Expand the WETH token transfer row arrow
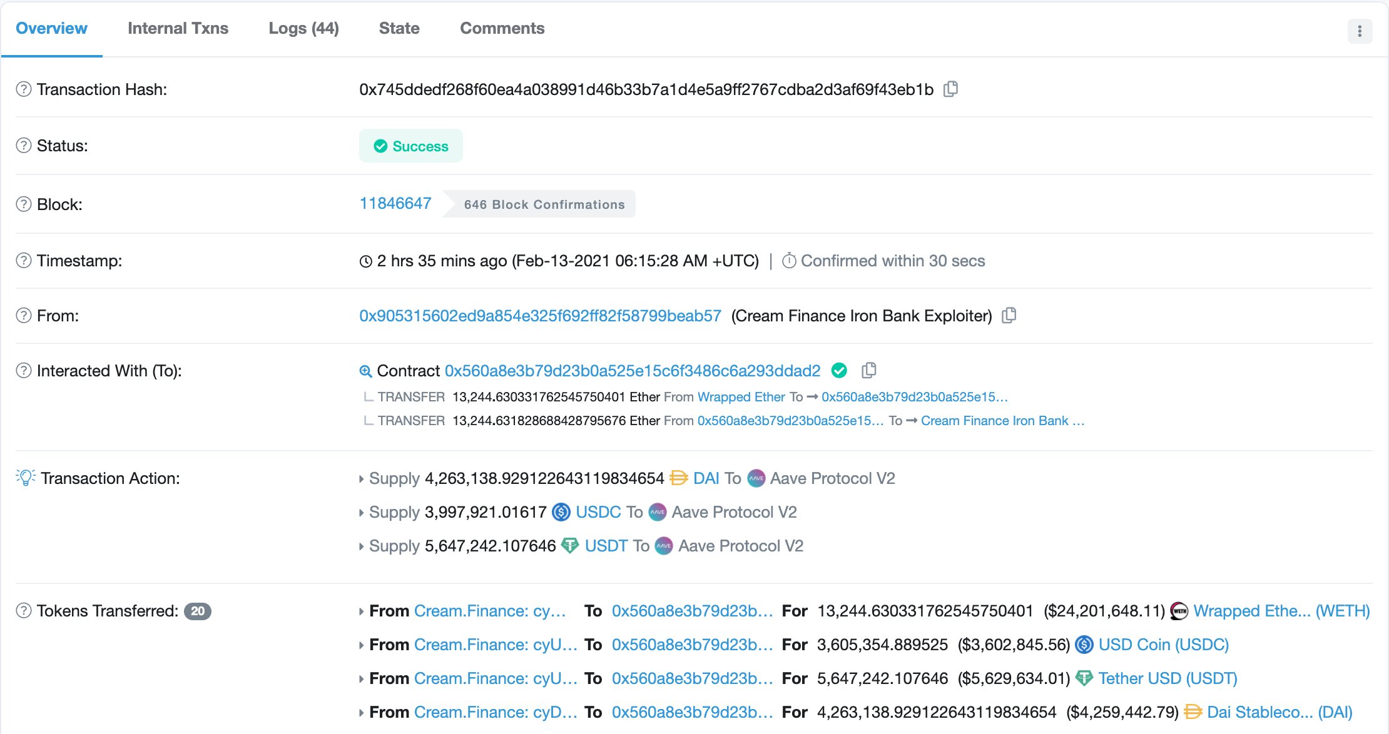1389x734 pixels. (x=362, y=611)
